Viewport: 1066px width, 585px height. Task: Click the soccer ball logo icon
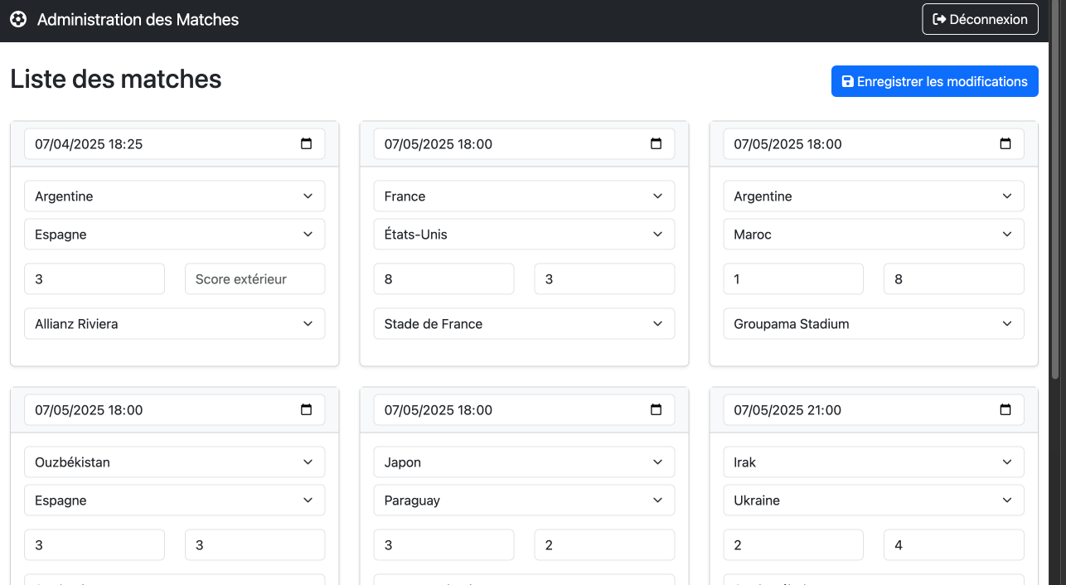18,19
